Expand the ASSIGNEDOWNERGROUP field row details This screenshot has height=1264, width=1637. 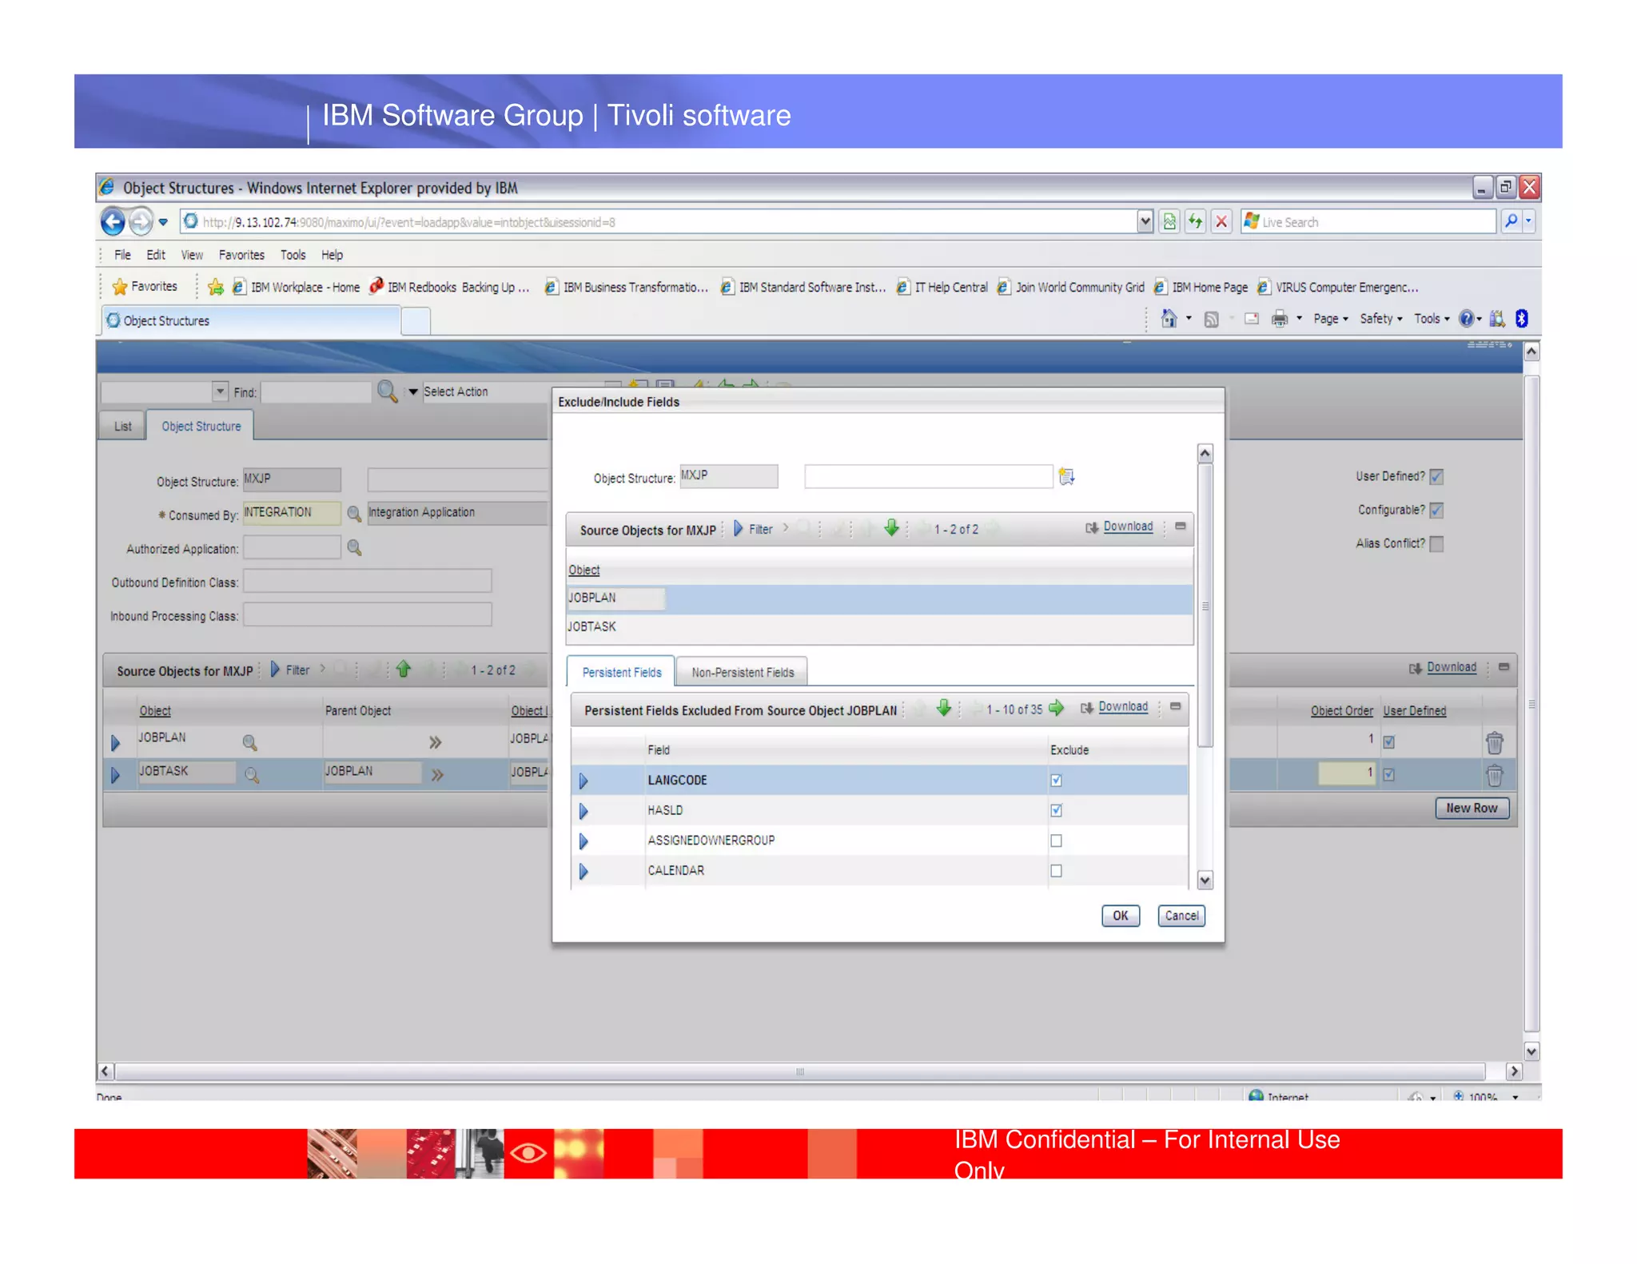pyautogui.click(x=583, y=841)
